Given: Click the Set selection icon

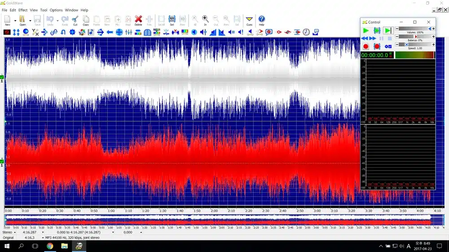Looking at the screenshot, I should tap(172, 19).
